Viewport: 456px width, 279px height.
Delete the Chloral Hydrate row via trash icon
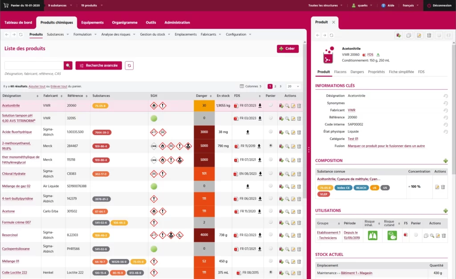299,174
